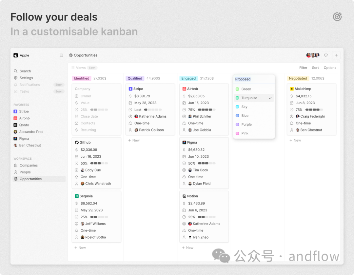Screen dimensions: 354x275
Task: Pick the Pink color option
Action: (x=245, y=133)
